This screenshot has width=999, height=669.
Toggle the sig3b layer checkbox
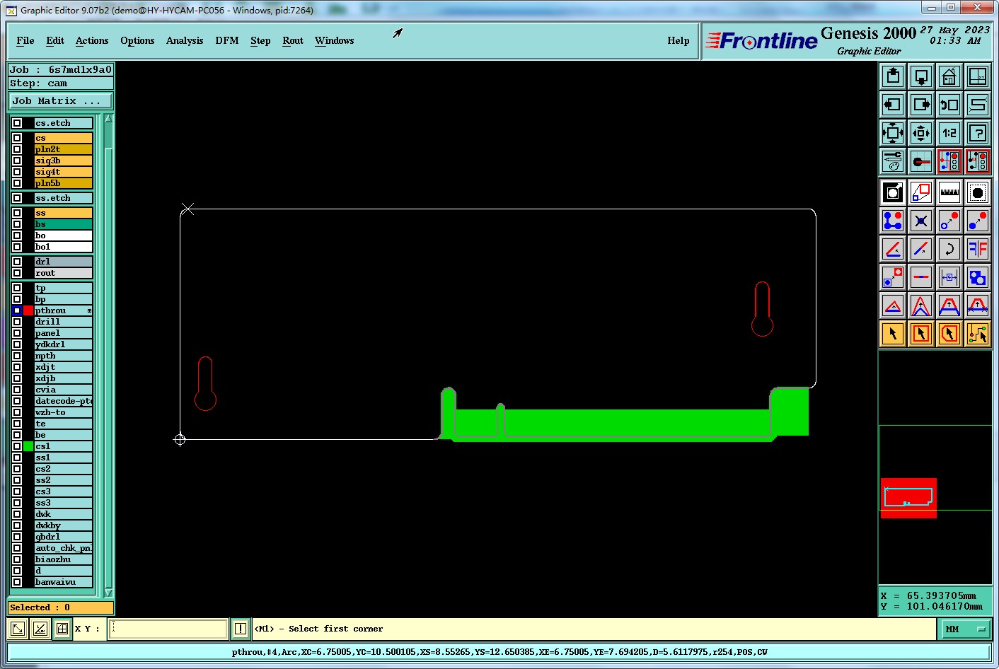(17, 161)
